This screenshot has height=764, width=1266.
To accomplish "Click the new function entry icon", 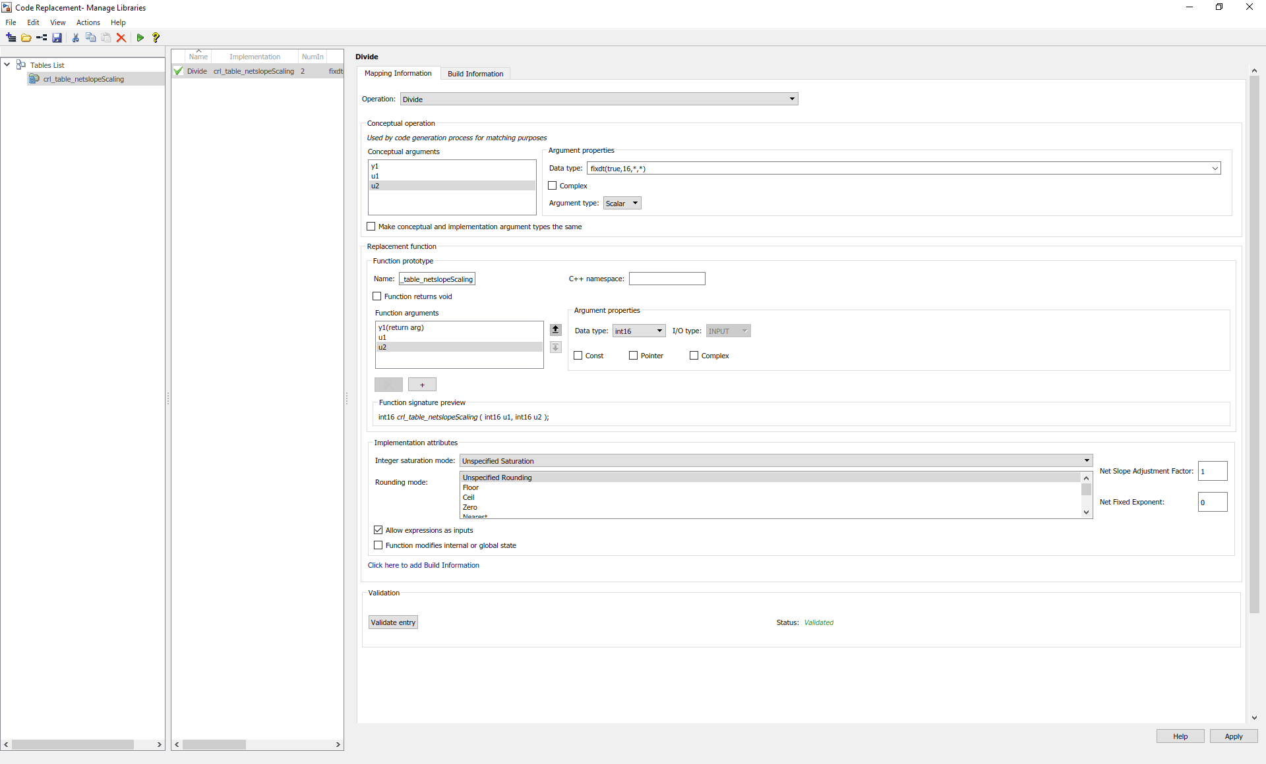I will (x=42, y=38).
